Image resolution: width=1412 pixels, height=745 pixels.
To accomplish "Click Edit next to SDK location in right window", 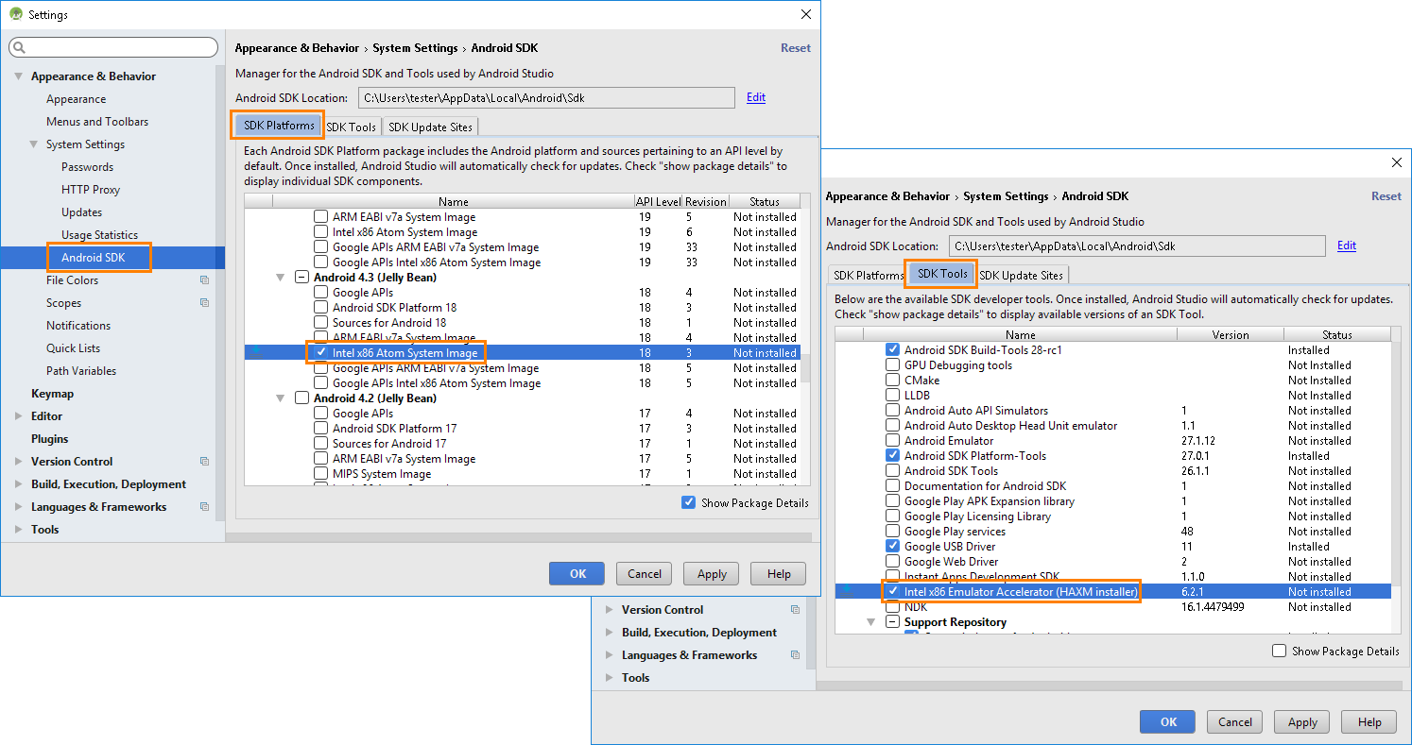I will tap(1347, 246).
